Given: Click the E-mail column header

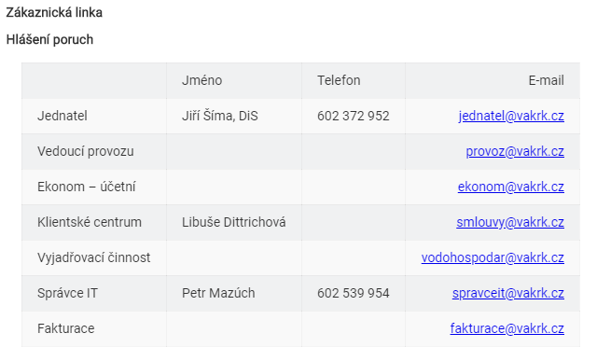Looking at the screenshot, I should (546, 80).
